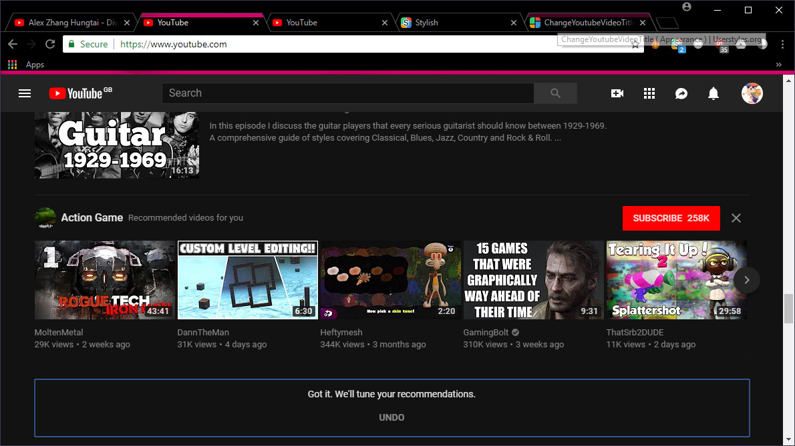The height and width of the screenshot is (446, 795).
Task: Close the Stylish tab
Action: pyautogui.click(x=514, y=23)
